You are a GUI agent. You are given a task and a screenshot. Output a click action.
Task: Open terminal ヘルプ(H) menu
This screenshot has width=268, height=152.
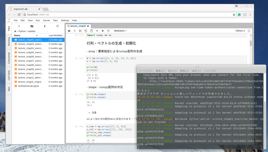click(x=210, y=71)
